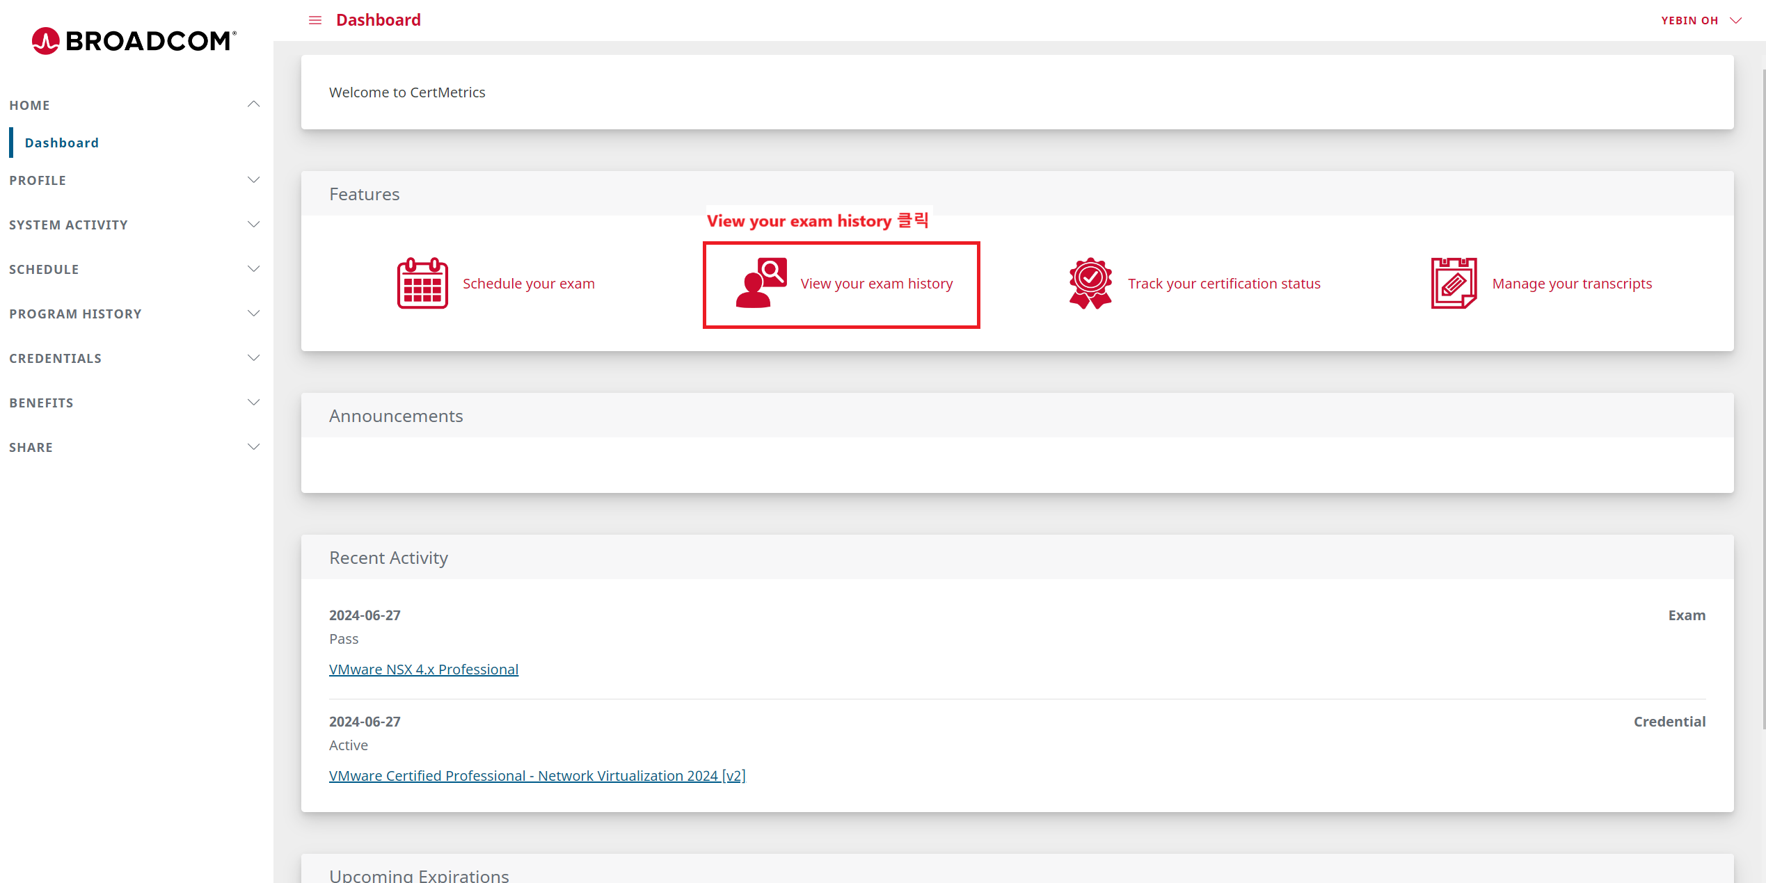Open VMware NSX 4.x Professional link

point(424,669)
